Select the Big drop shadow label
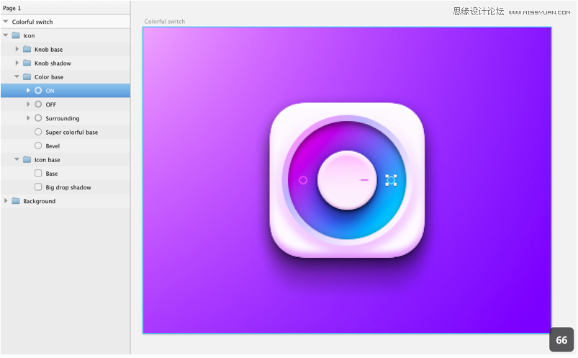Viewport: 578px width, 358px height. (x=68, y=187)
